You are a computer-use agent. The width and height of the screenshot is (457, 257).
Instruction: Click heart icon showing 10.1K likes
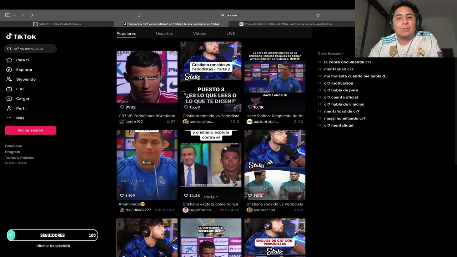(250, 107)
